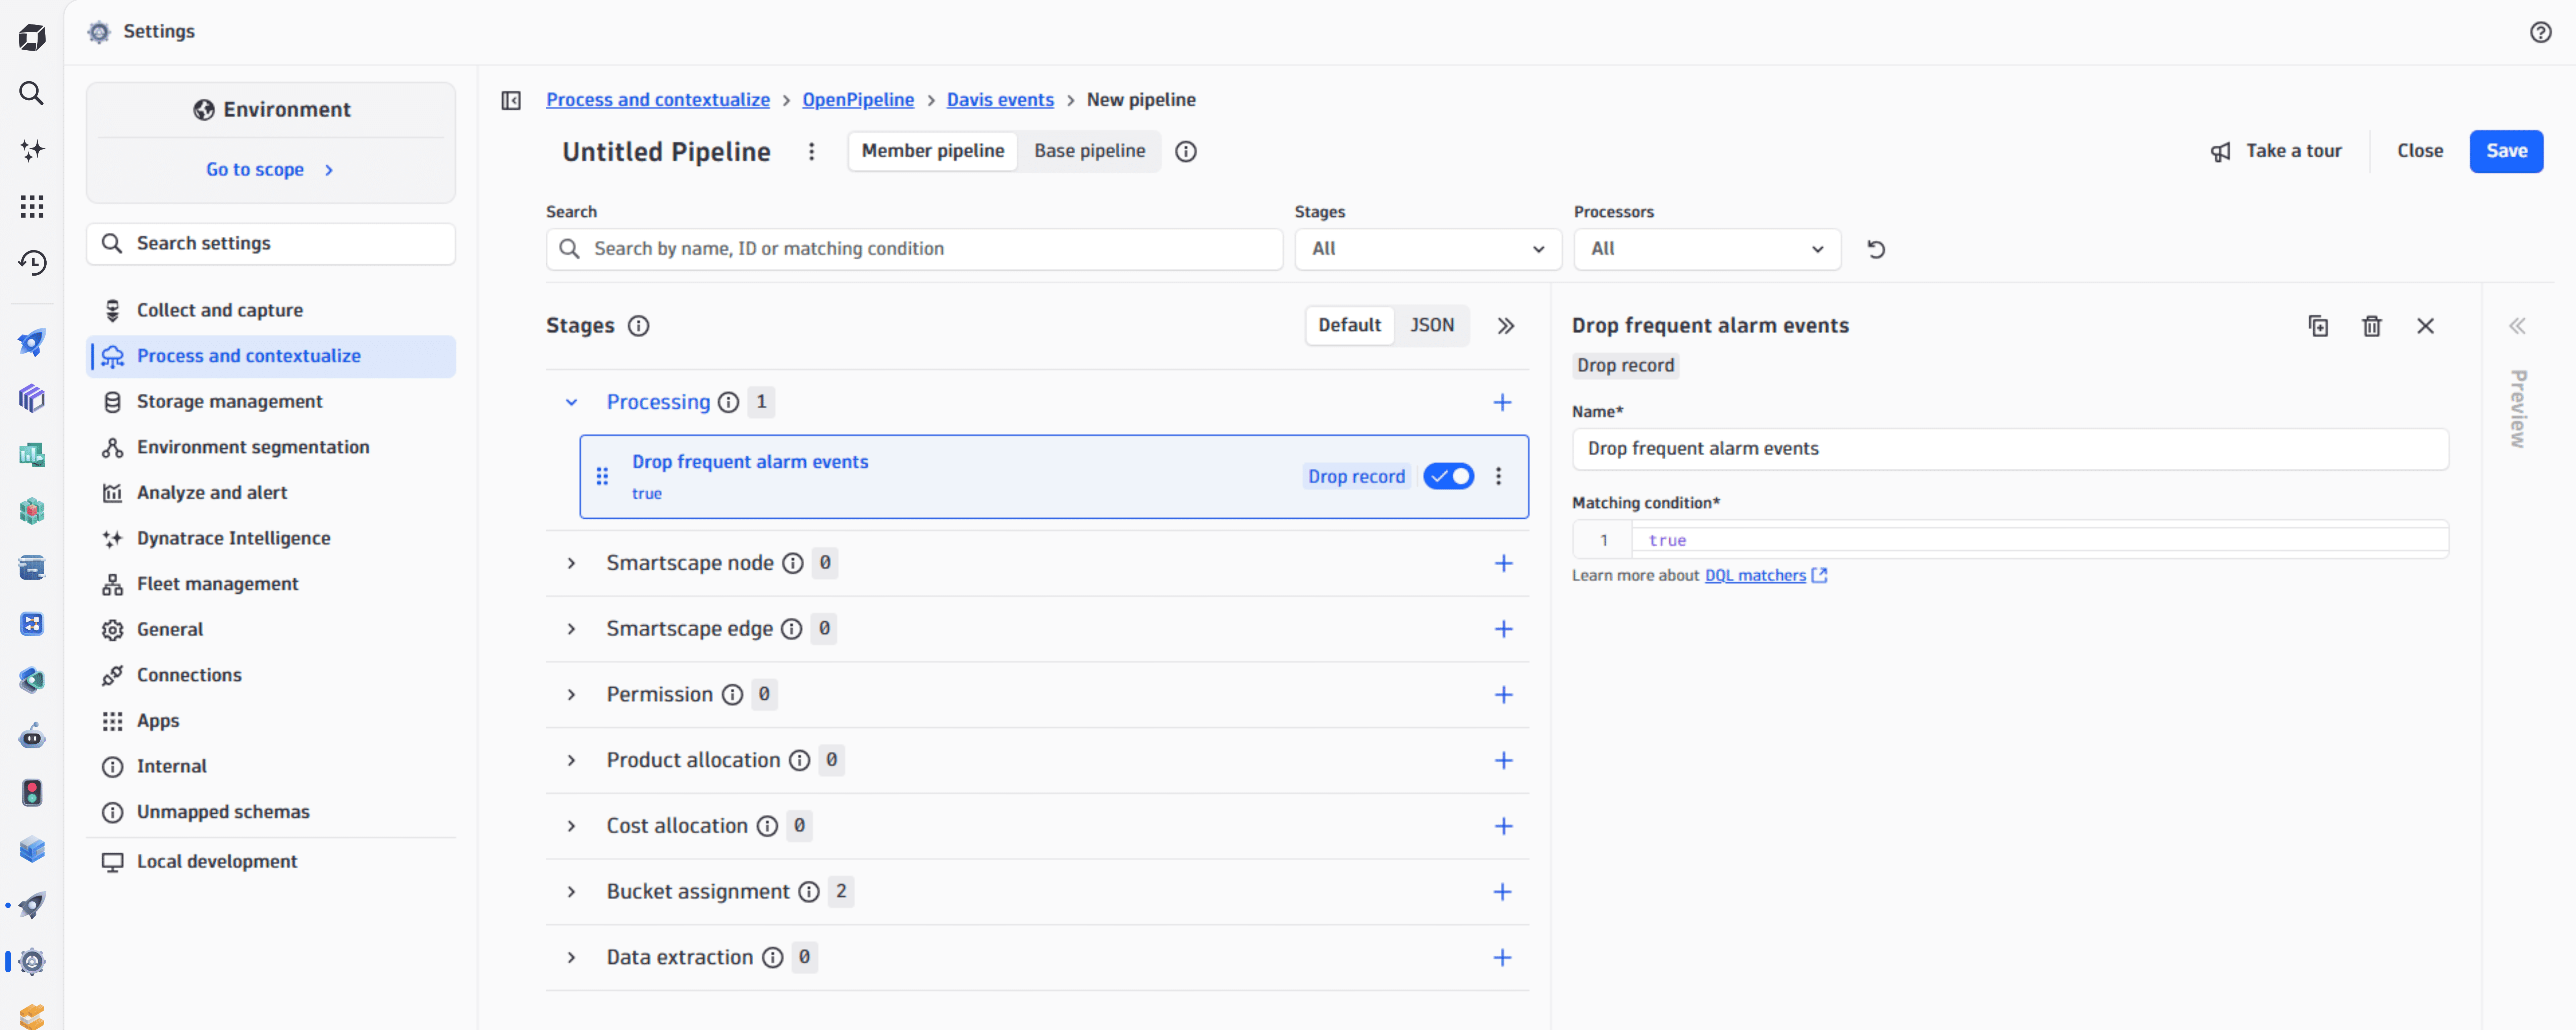Follow the Go to scope link

coord(270,170)
